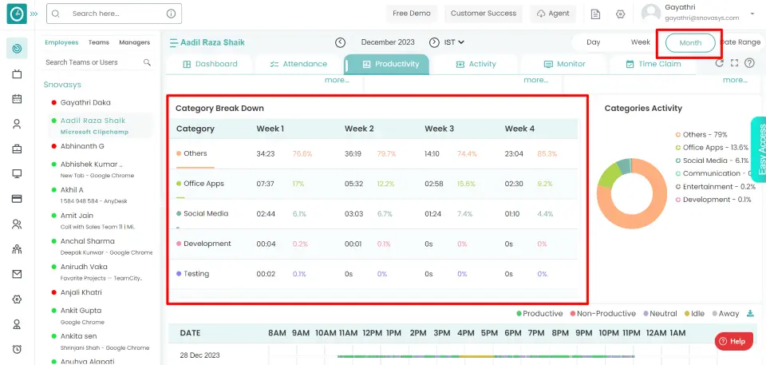Open the Attendance tab
Screen dimensions: 766x365
298,64
